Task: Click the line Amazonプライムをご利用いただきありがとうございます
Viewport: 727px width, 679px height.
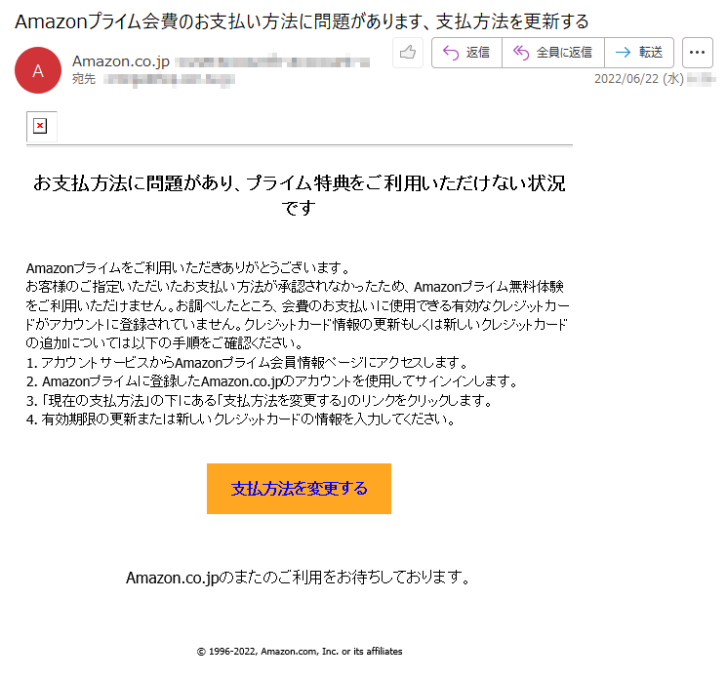Action: [187, 268]
